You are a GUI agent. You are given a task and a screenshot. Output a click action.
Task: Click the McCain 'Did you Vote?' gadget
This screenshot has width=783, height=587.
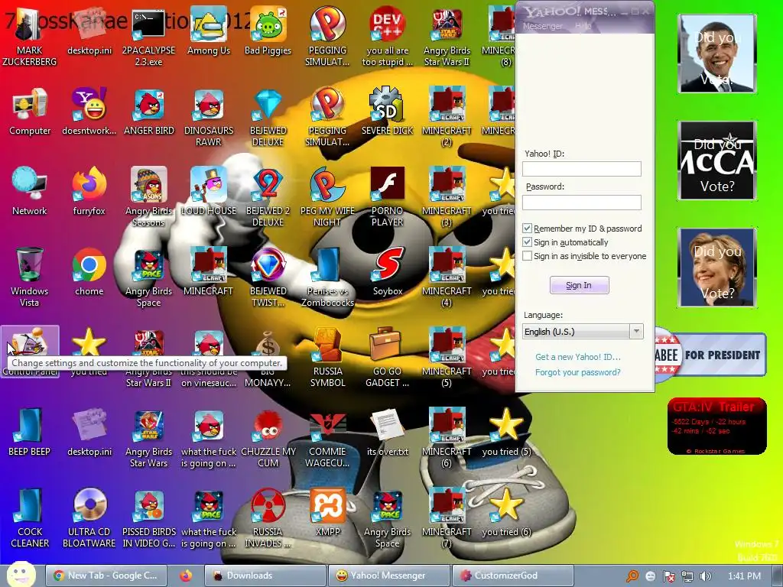717,161
